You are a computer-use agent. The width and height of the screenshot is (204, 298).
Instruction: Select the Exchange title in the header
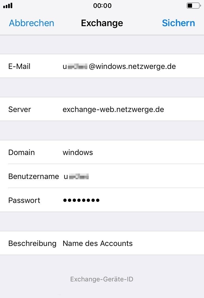point(102,23)
